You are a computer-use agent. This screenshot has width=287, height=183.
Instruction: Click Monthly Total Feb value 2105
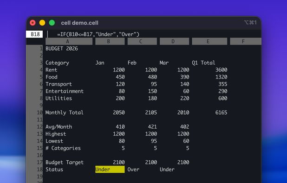tap(151, 112)
